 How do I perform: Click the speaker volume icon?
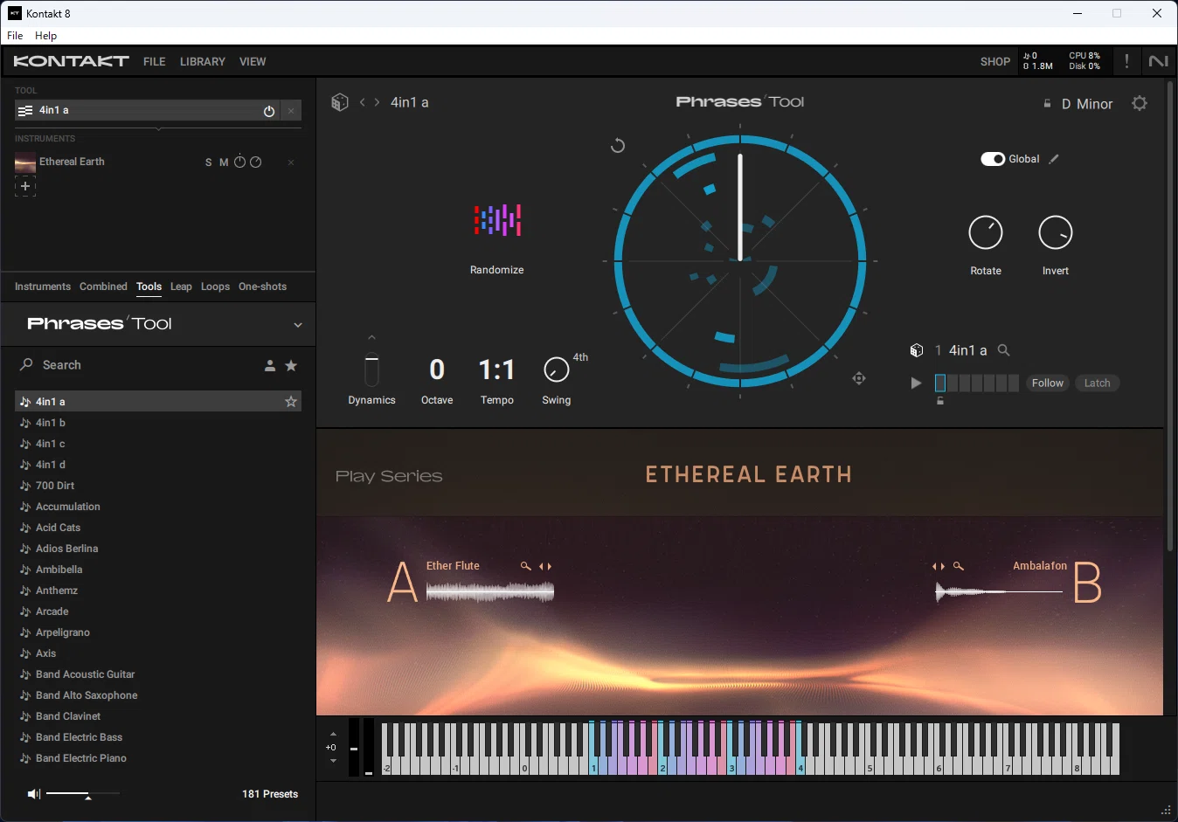point(34,794)
